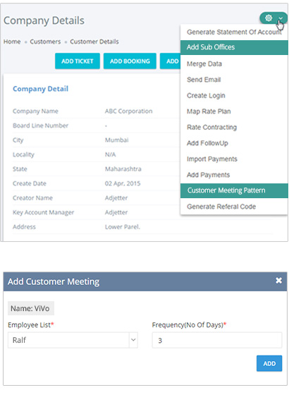The image size is (289, 395).
Task: Expand the gear menu chevron arrow
Action: point(281,18)
